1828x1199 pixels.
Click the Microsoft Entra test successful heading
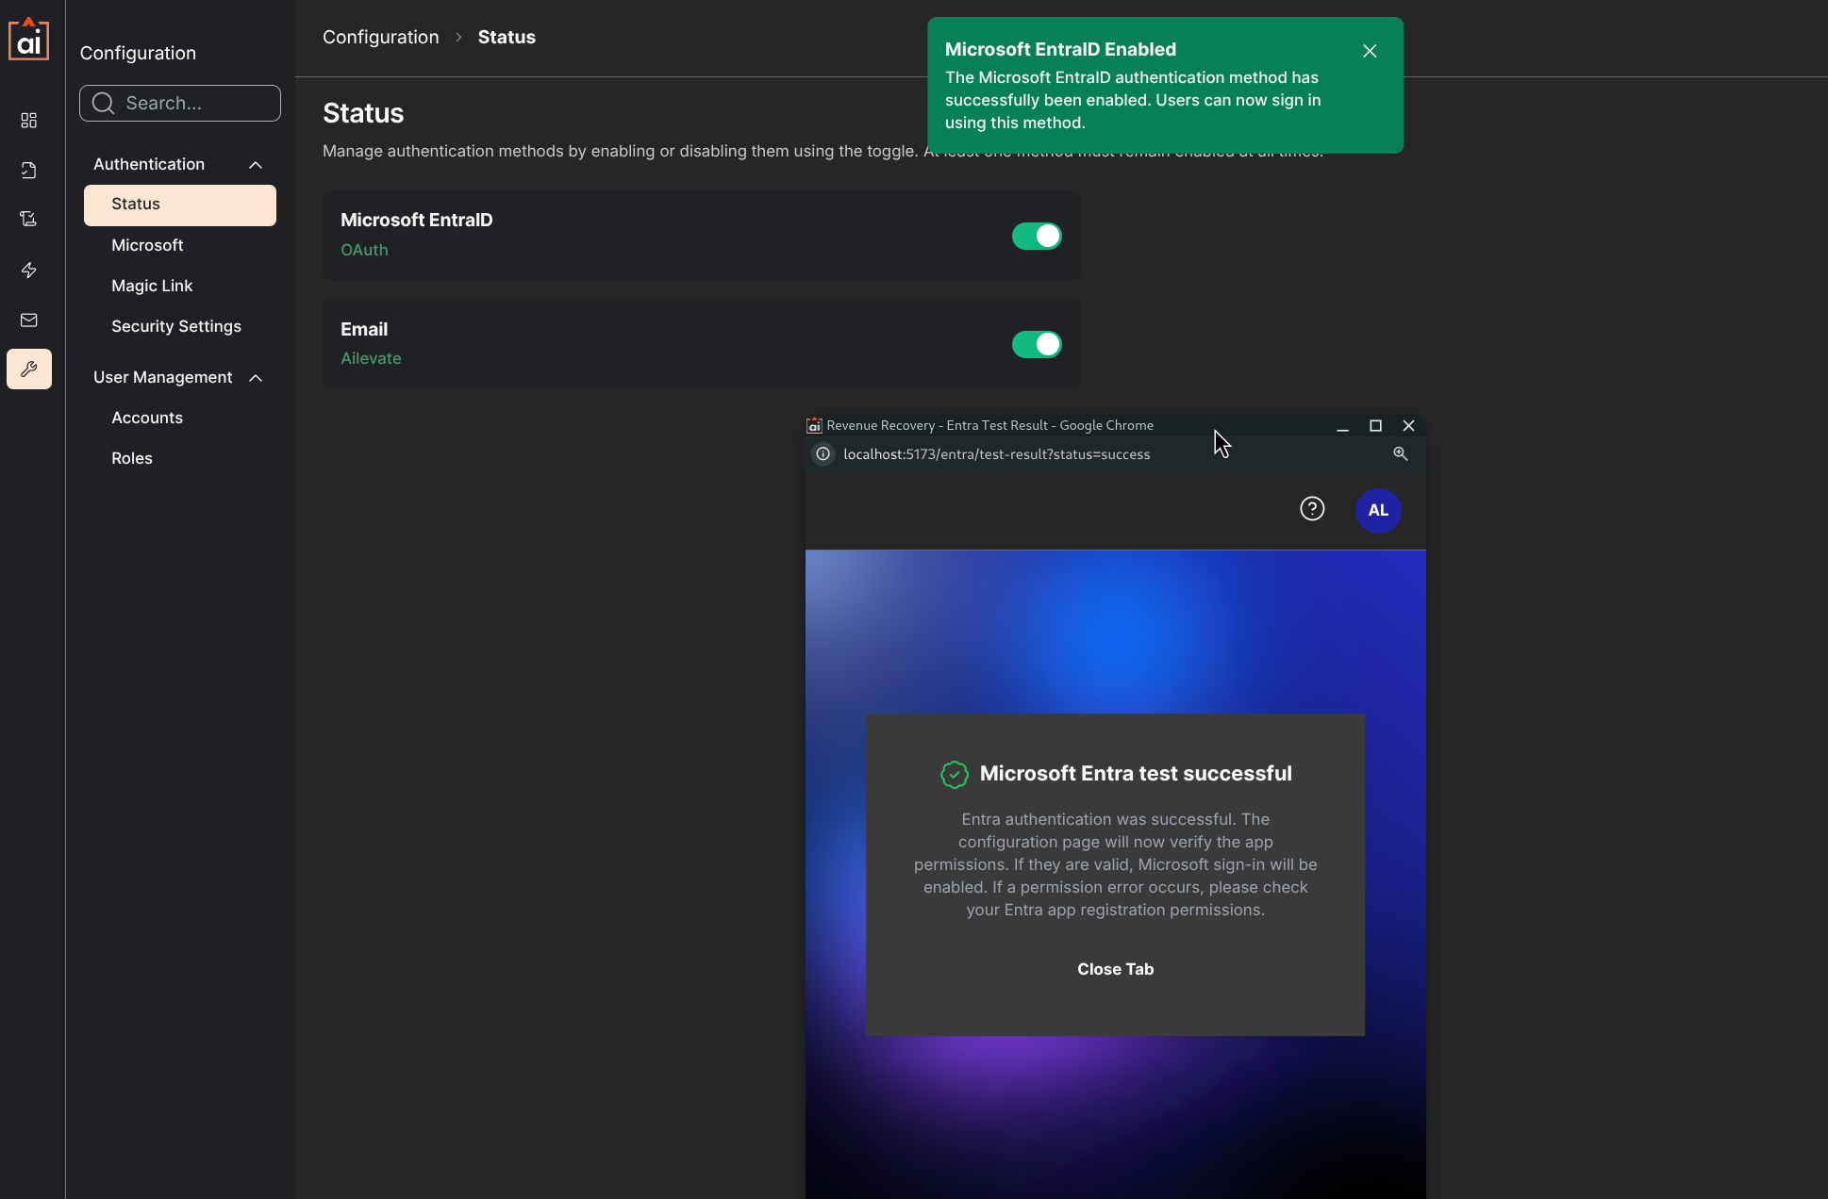pos(1136,773)
